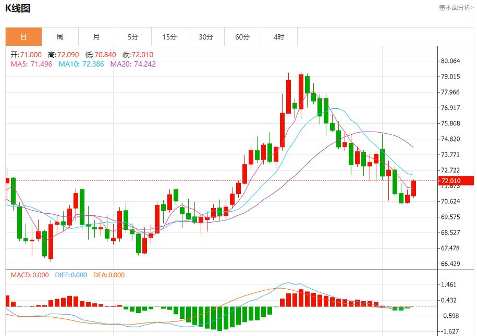The height and width of the screenshot is (336, 477).
Task: Click the MACD value label
Action: 30,275
